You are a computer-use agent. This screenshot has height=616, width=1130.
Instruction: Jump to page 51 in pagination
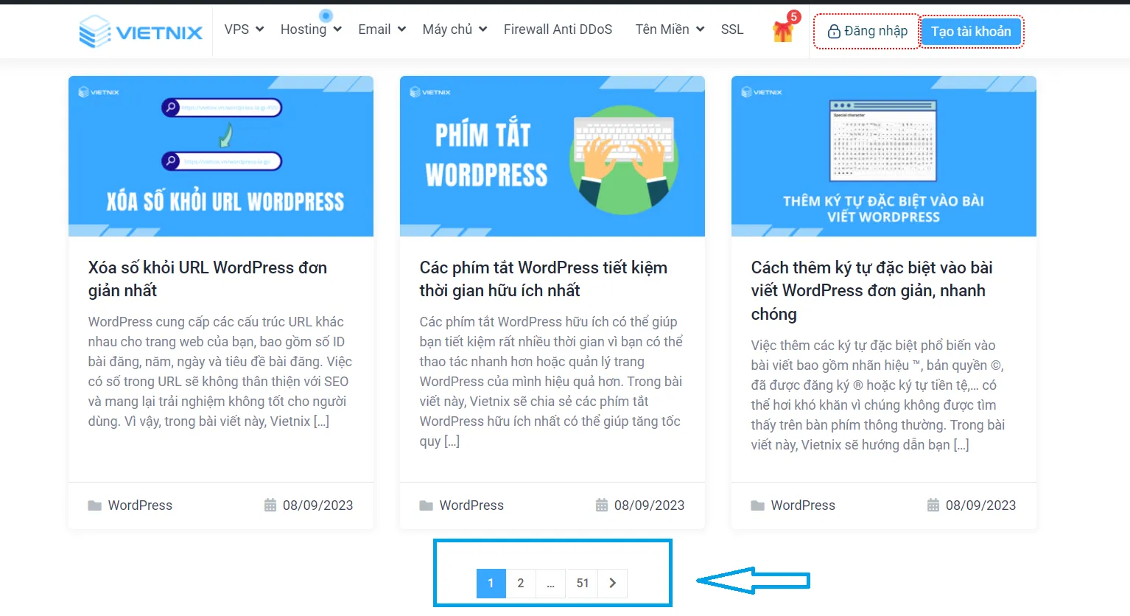[x=583, y=583]
